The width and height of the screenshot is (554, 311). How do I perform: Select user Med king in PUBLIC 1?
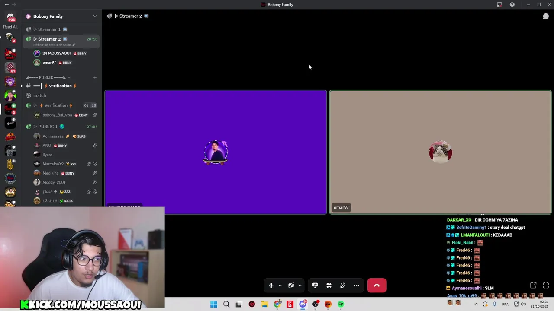pos(65,173)
